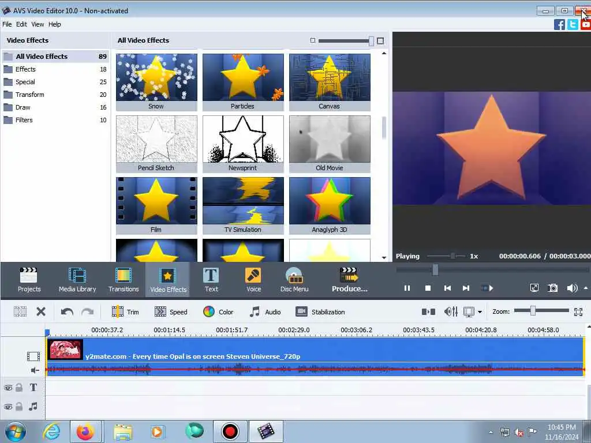Viewport: 591px width, 443px height.
Task: Delete the selected timeline object
Action: tap(41, 311)
